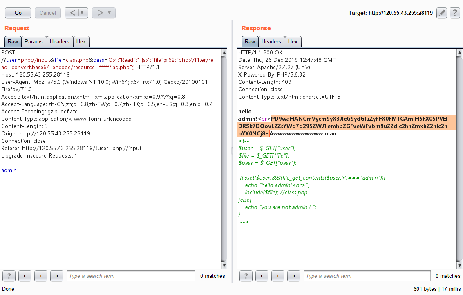
Task: Click the 'Upgrade-Insecure-Requests: 1' header
Action: click(x=39, y=155)
